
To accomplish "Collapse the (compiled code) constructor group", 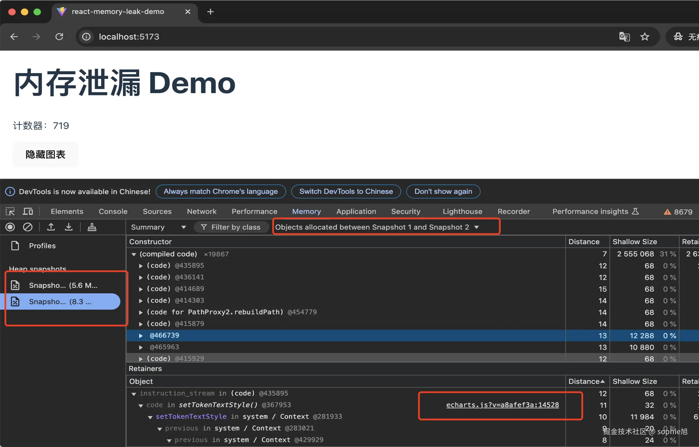I will point(134,254).
